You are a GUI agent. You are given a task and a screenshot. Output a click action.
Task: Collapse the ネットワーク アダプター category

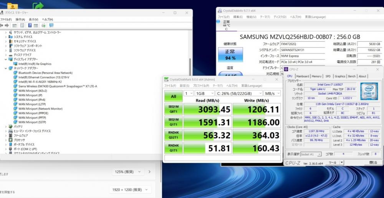pos(6,68)
